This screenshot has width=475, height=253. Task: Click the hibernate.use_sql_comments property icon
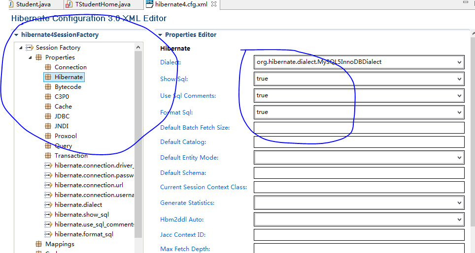pyautogui.click(x=48, y=225)
